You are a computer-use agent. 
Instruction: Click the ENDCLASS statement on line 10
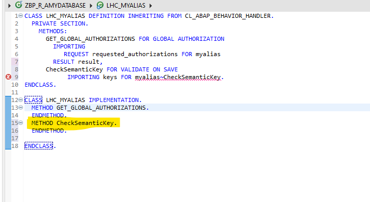40,85
